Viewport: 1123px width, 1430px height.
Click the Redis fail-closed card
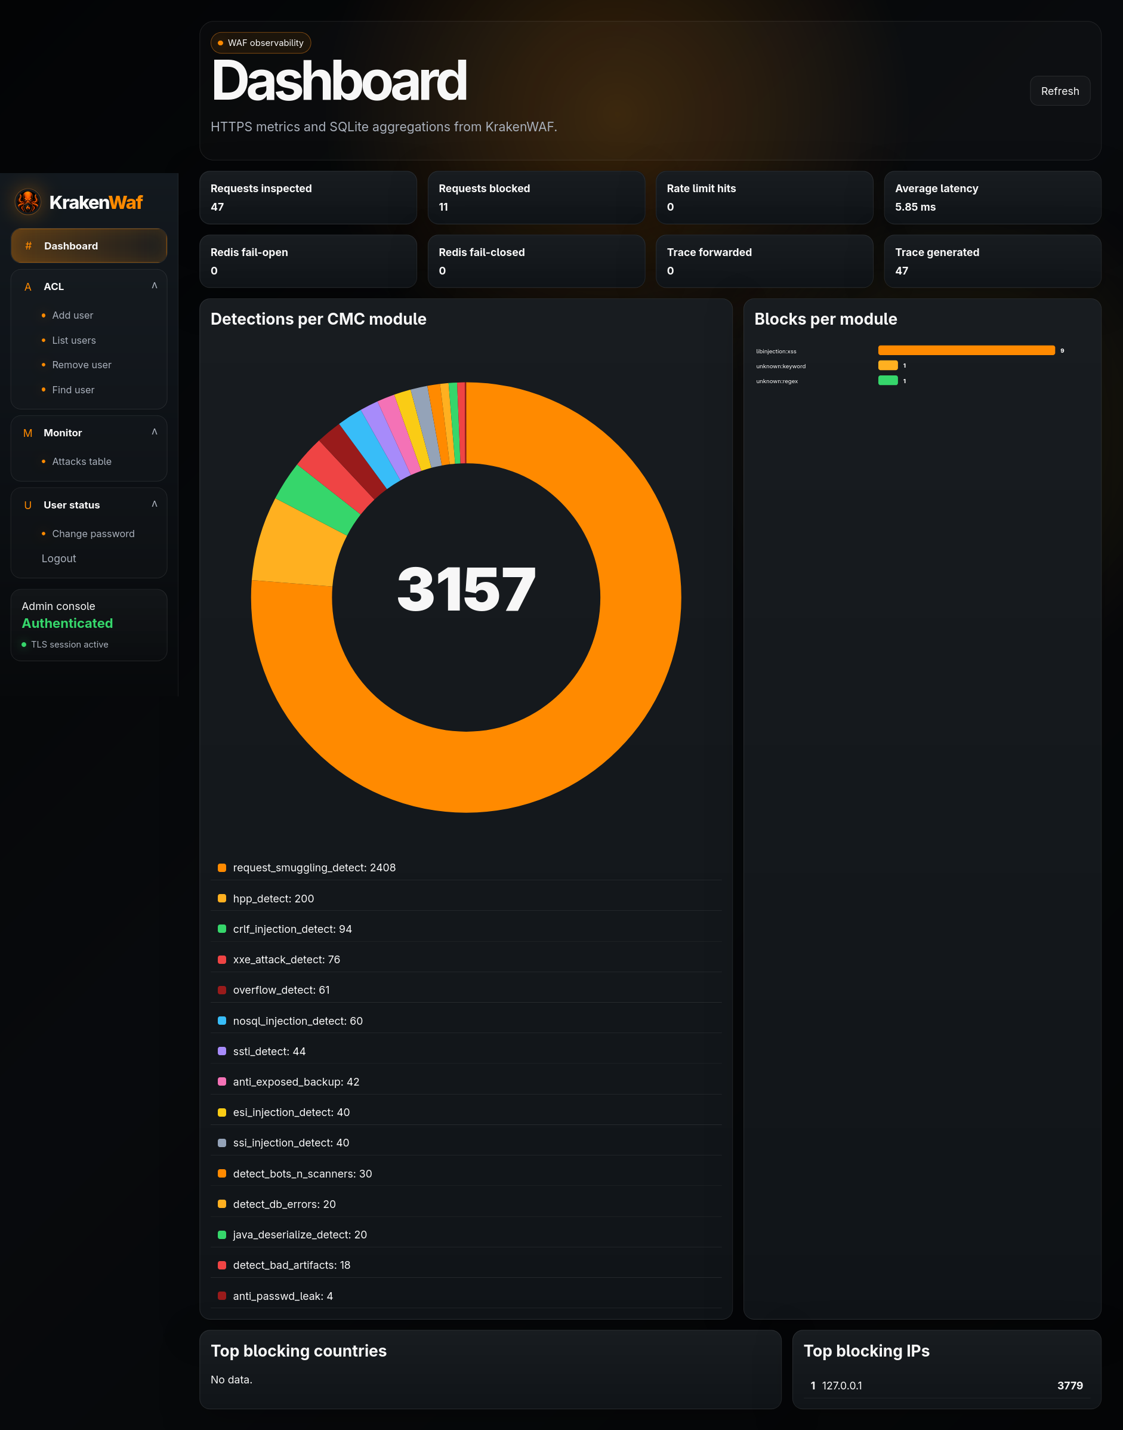(536, 261)
